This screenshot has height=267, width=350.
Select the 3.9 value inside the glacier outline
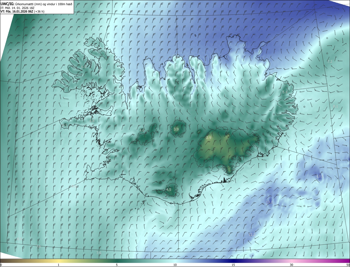(176, 129)
